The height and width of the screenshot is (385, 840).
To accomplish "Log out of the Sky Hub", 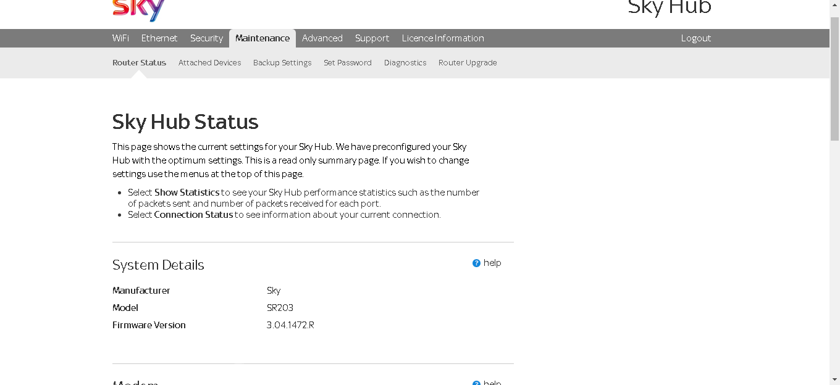I will click(x=696, y=38).
